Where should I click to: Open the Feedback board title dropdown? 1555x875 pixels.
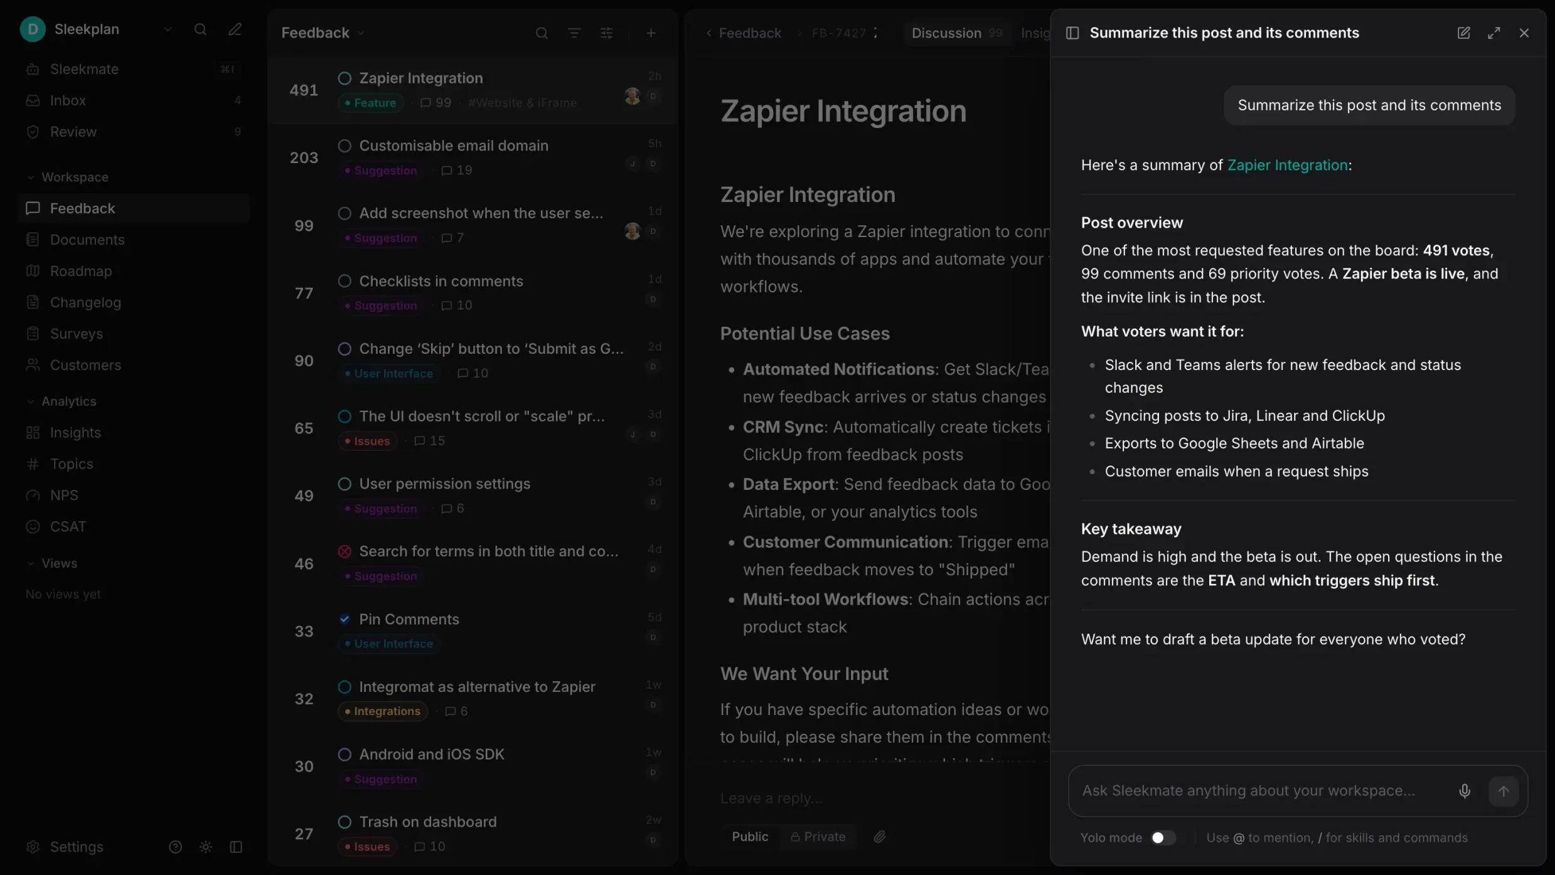pos(323,33)
